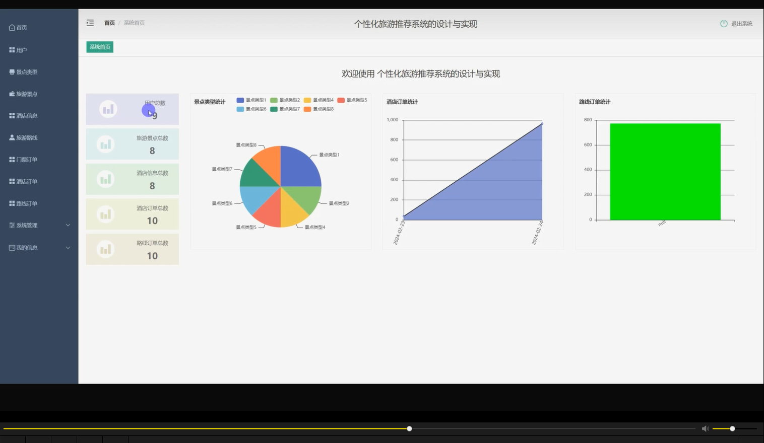The height and width of the screenshot is (443, 764).
Task: Click the null axis label under green bar
Action: (x=662, y=223)
